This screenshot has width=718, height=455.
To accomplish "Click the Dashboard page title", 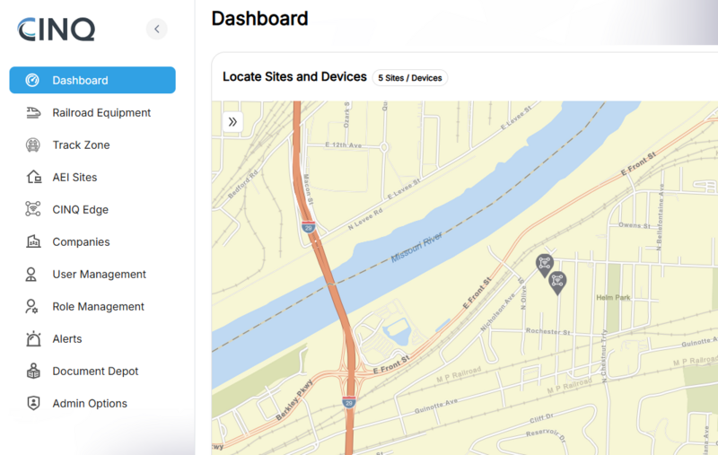I will pos(259,19).
